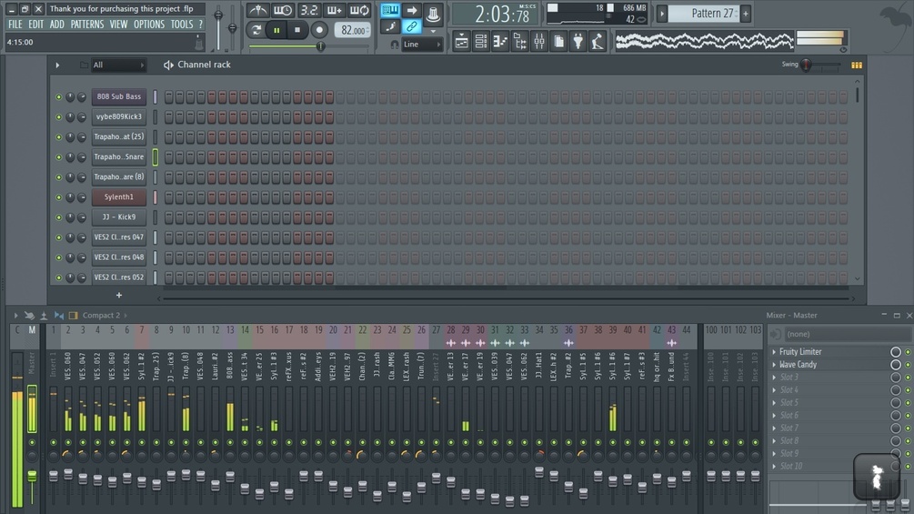Click the Master track volume fader

pos(32,476)
